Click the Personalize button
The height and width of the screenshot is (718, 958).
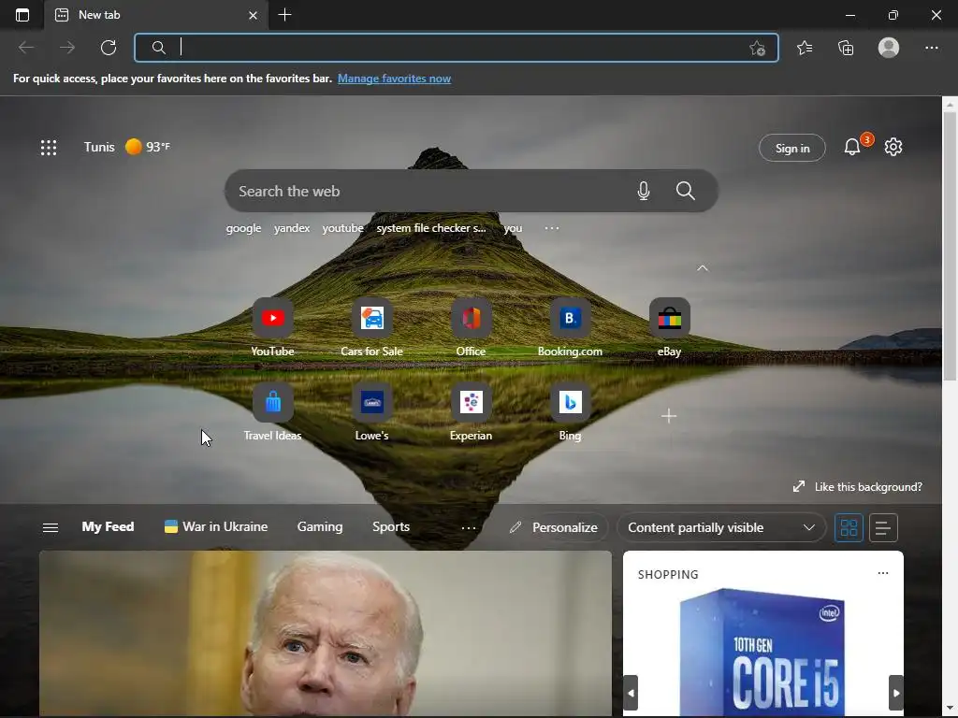554,527
